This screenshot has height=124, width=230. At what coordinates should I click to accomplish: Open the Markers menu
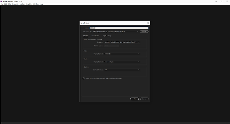(22, 4)
